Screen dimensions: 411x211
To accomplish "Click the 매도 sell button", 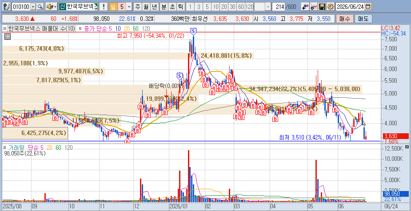I will [x=363, y=19].
